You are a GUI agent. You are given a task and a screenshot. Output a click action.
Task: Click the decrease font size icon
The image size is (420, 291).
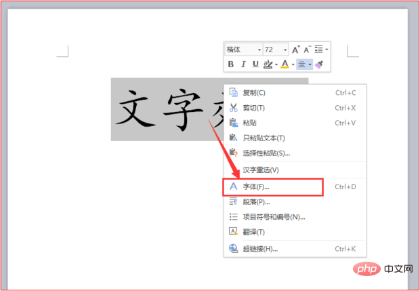coord(308,50)
